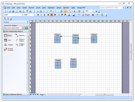Run spelling check from the toolbar
135x102 pixels.
[27, 11]
